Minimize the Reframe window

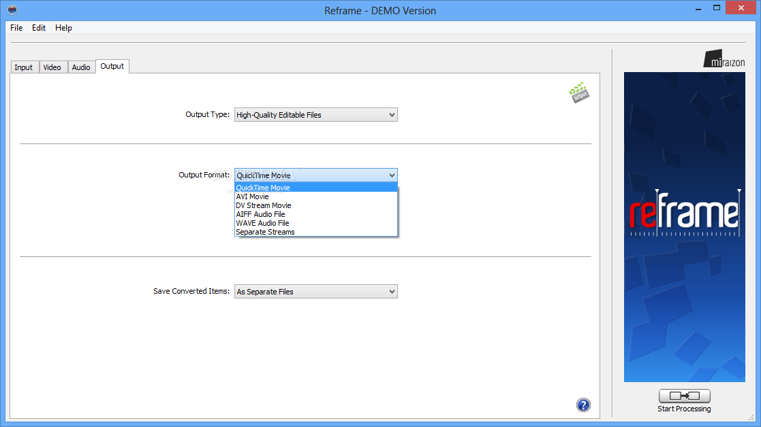[x=698, y=8]
